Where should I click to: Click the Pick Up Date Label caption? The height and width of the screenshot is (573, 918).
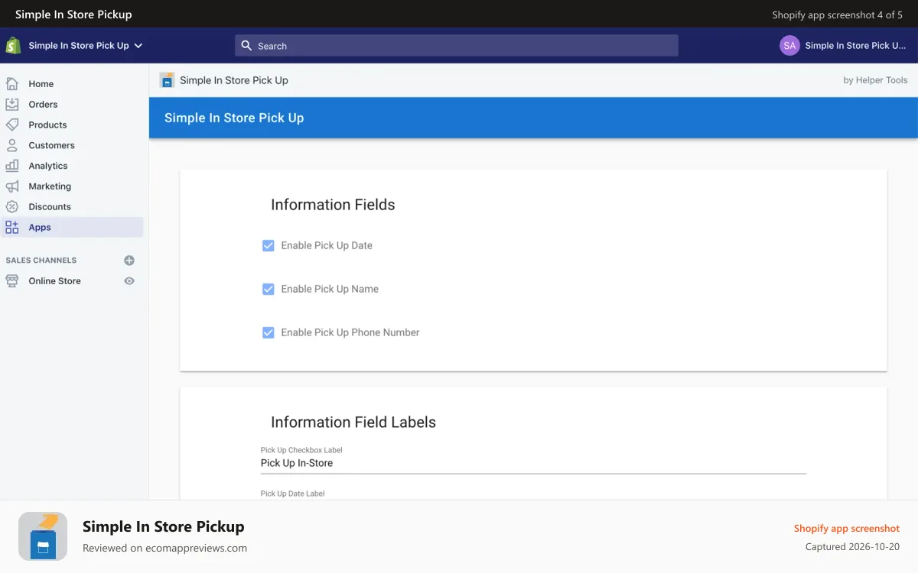click(x=292, y=494)
